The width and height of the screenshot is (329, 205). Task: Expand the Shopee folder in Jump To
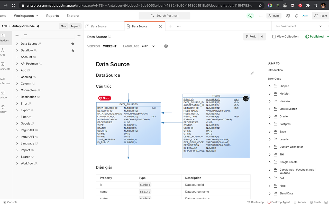click(270, 86)
